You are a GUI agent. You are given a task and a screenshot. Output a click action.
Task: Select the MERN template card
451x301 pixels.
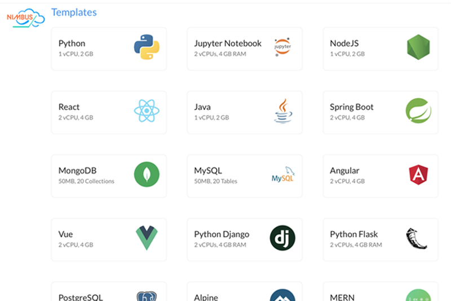381,293
